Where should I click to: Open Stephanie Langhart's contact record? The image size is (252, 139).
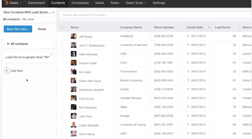[x=91, y=90]
